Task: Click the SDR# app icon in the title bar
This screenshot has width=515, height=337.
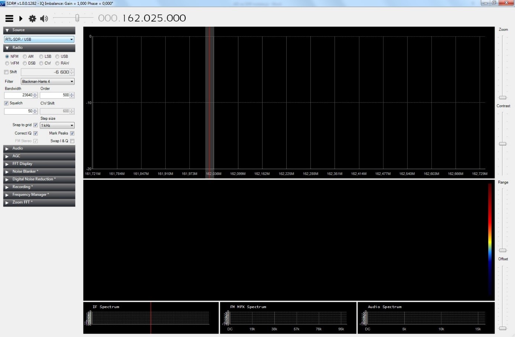Action: click(3, 3)
